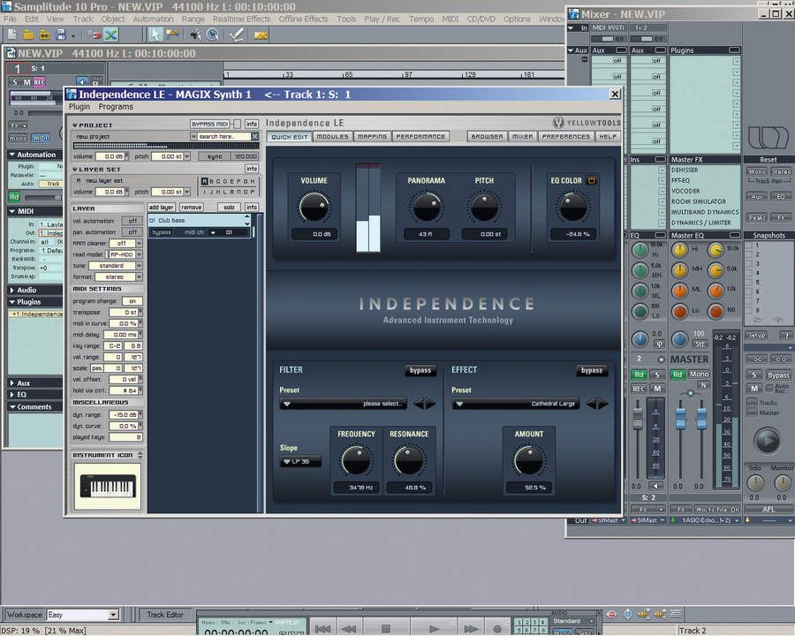
Task: Click the Save icon in the Samplitude toolbar
Action: pyautogui.click(x=60, y=34)
